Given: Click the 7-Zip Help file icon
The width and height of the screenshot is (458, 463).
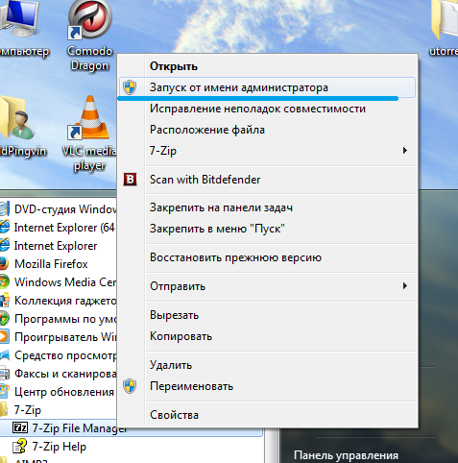Looking at the screenshot, I should 20,446.
